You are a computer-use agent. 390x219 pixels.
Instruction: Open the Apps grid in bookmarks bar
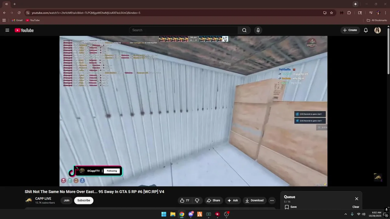coord(4,20)
